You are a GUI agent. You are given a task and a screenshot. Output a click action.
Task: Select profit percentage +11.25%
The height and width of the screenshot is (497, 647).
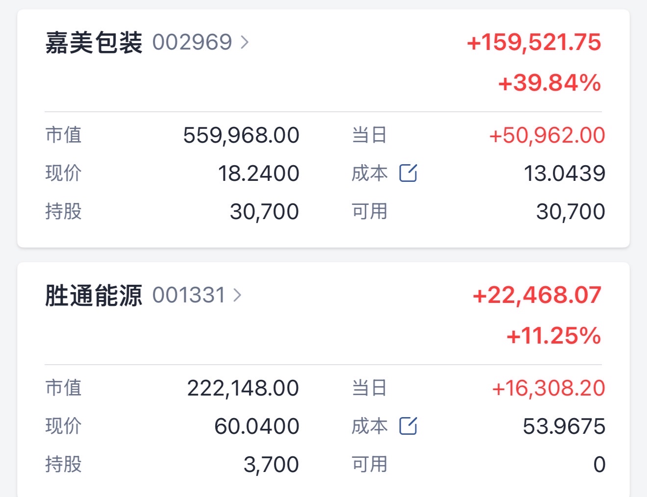click(554, 336)
